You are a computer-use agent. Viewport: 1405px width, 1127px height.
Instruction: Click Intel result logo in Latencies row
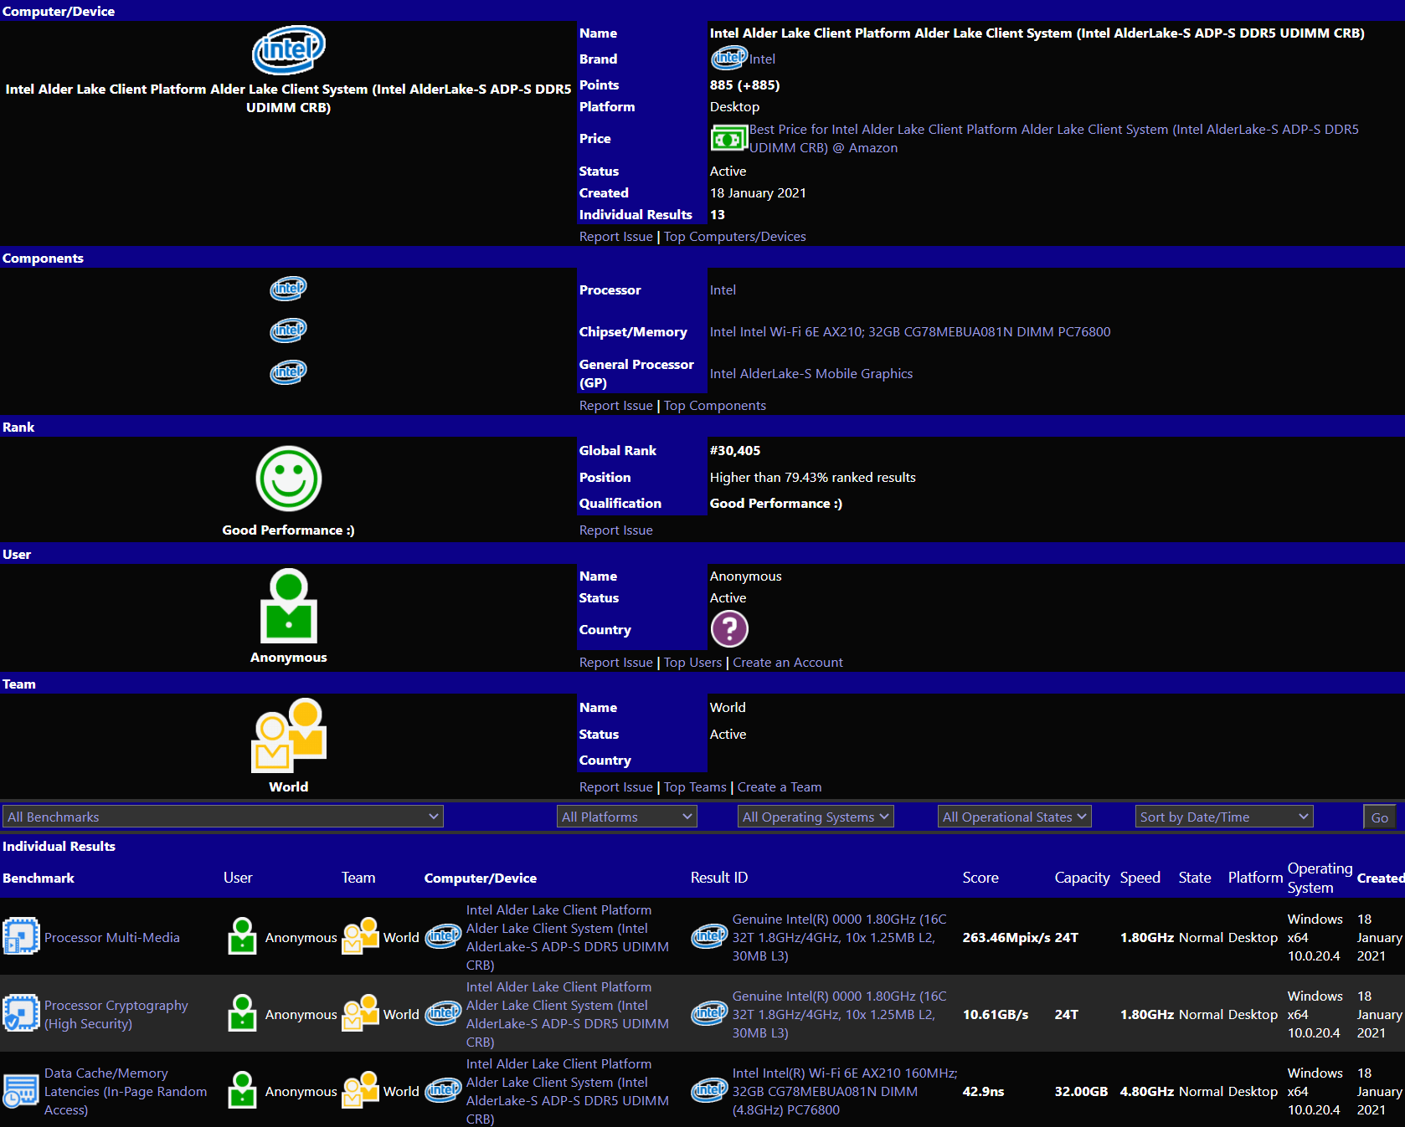[x=709, y=1091]
